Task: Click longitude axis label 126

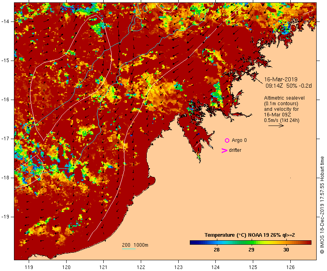Action: [290, 267]
